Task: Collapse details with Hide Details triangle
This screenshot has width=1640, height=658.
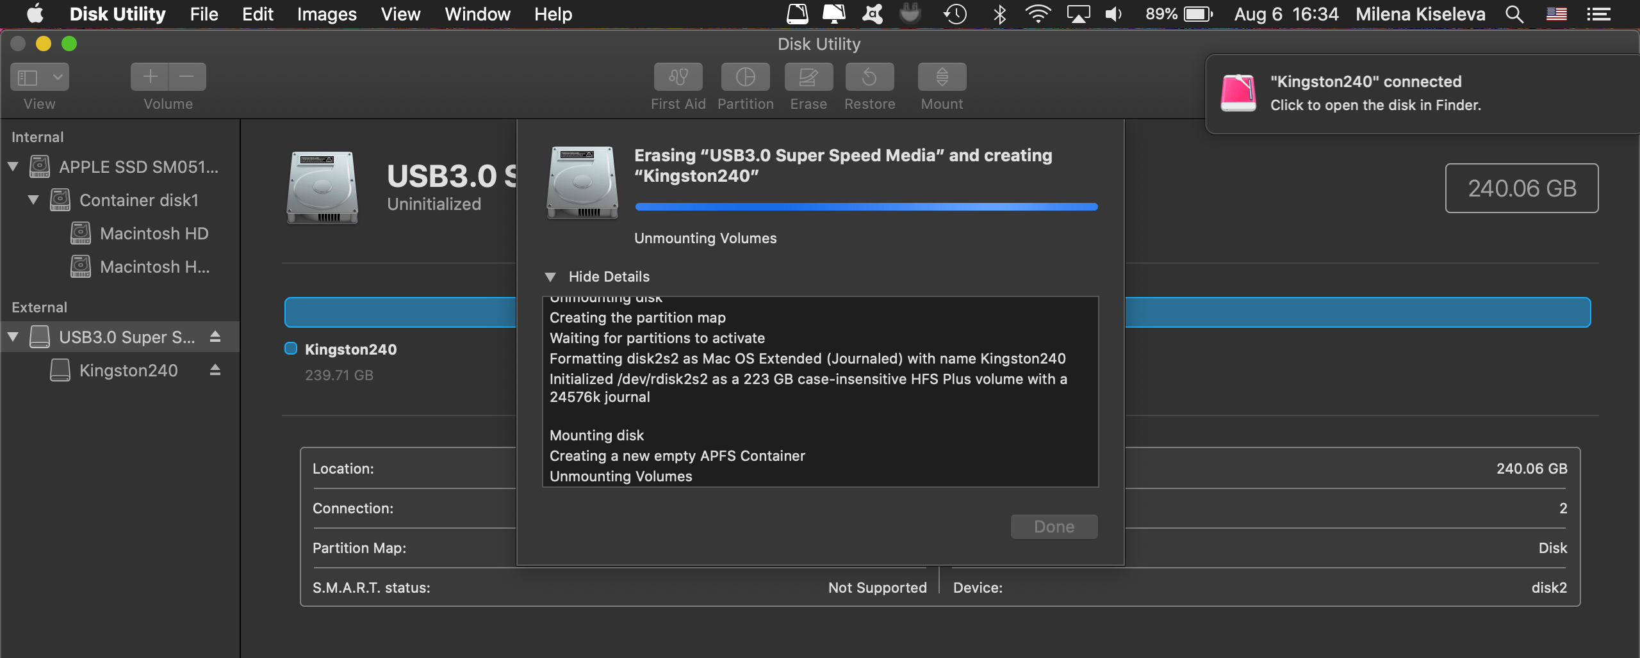Action: 550,277
